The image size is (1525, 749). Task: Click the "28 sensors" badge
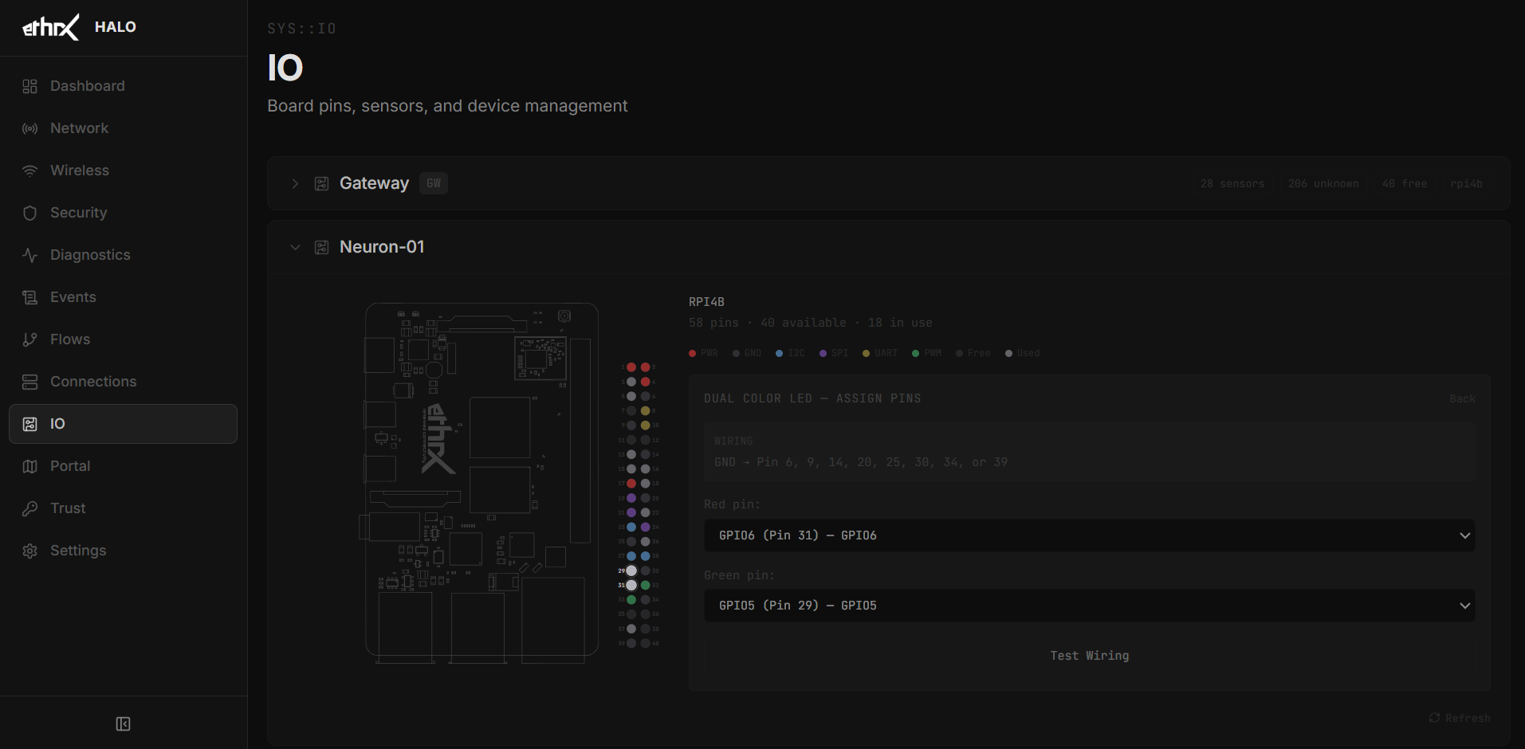point(1232,183)
